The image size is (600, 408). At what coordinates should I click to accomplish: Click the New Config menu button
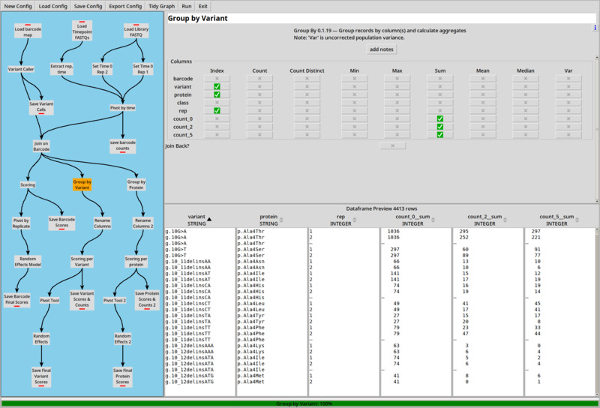(x=18, y=6)
